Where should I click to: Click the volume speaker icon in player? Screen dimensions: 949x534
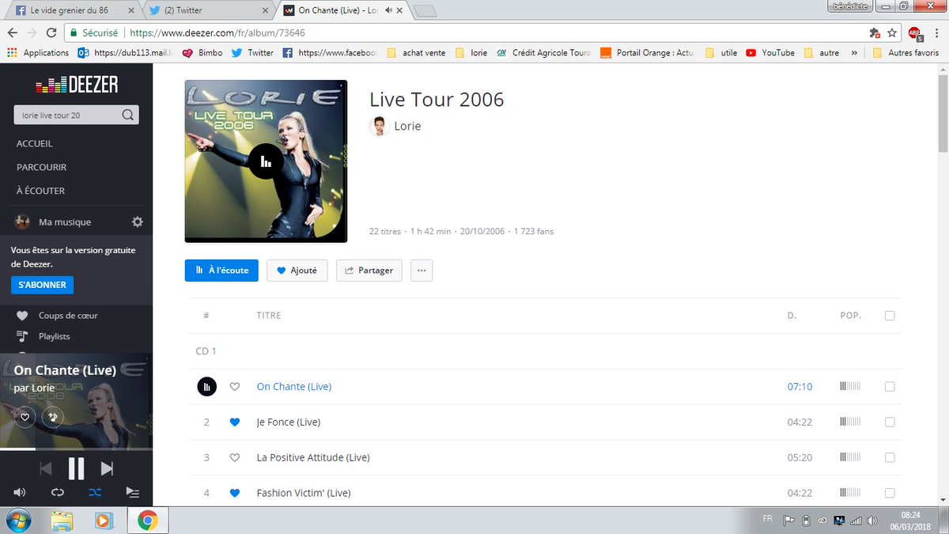click(19, 492)
